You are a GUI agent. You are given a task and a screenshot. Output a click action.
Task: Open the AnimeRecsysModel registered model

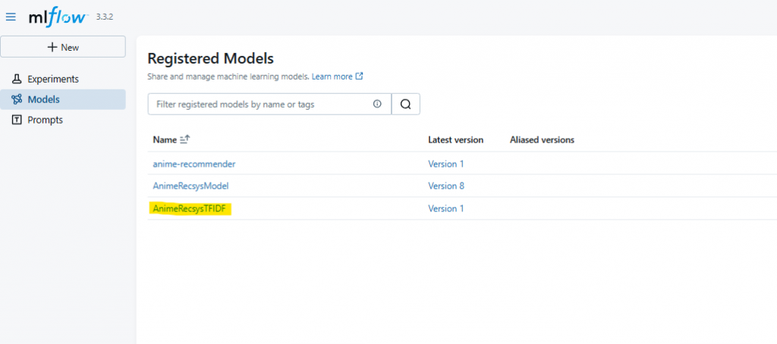tap(190, 186)
